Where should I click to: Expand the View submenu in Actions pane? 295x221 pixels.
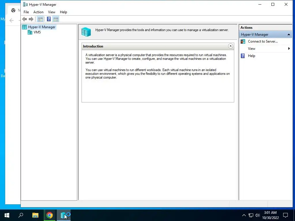tap(266, 49)
